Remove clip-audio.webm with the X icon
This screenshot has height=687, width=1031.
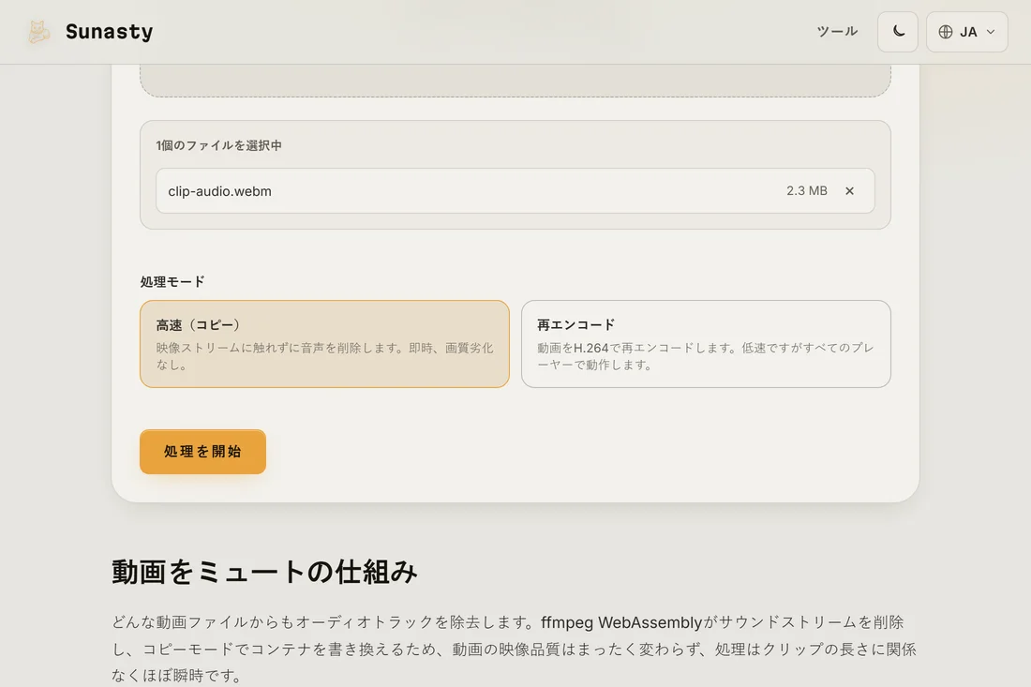pos(849,190)
